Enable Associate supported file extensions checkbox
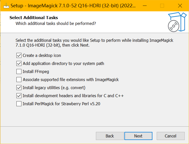This screenshot has height=144, width=189. (x=19, y=80)
